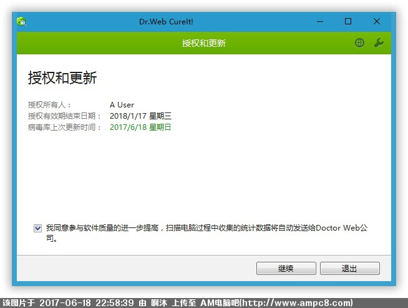Click the label 授权有效期结束日期：
The width and height of the screenshot is (408, 308).
pos(64,116)
